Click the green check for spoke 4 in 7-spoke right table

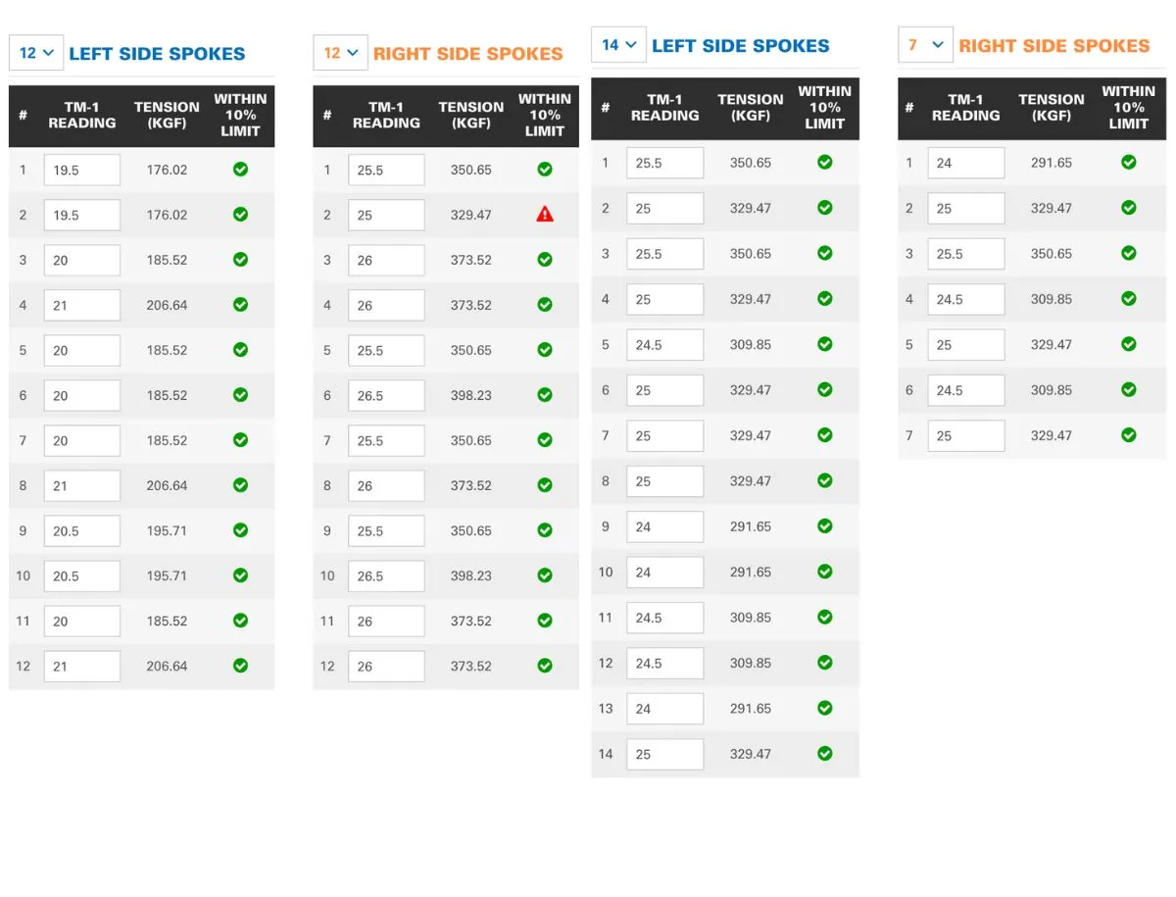pos(1128,299)
